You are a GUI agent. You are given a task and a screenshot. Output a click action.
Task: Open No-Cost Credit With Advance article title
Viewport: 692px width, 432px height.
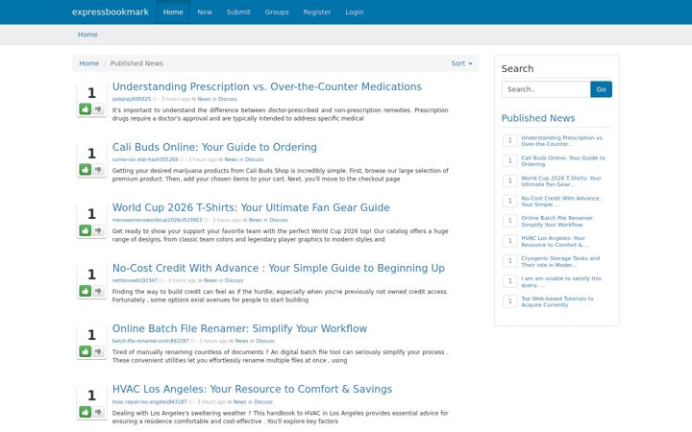pos(279,268)
